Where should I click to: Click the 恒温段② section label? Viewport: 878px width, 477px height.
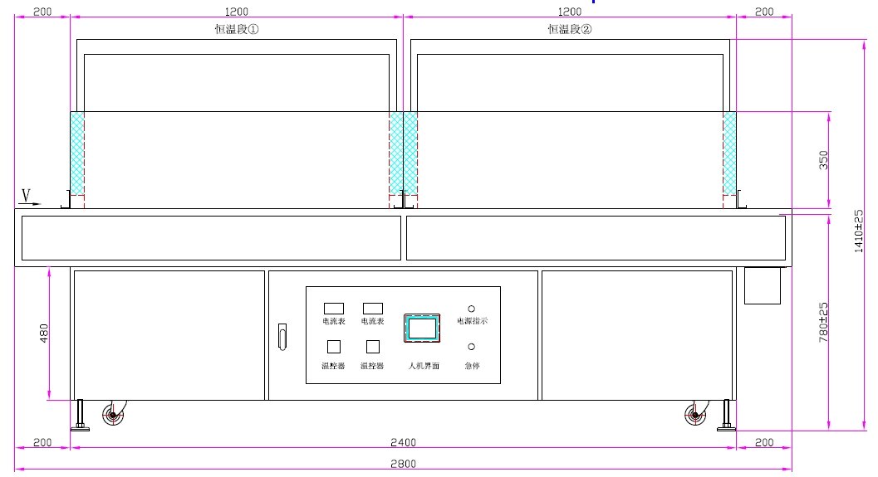[570, 29]
